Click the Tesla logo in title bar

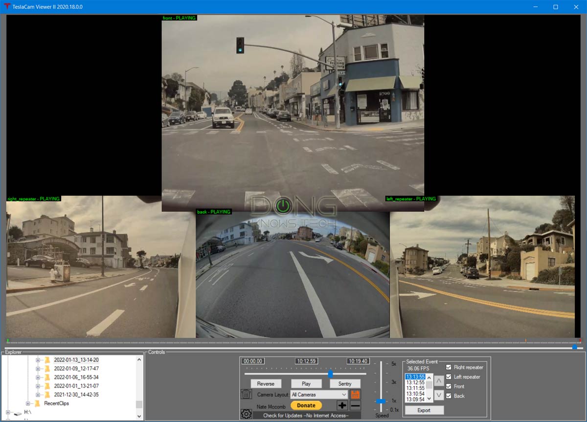[x=6, y=7]
